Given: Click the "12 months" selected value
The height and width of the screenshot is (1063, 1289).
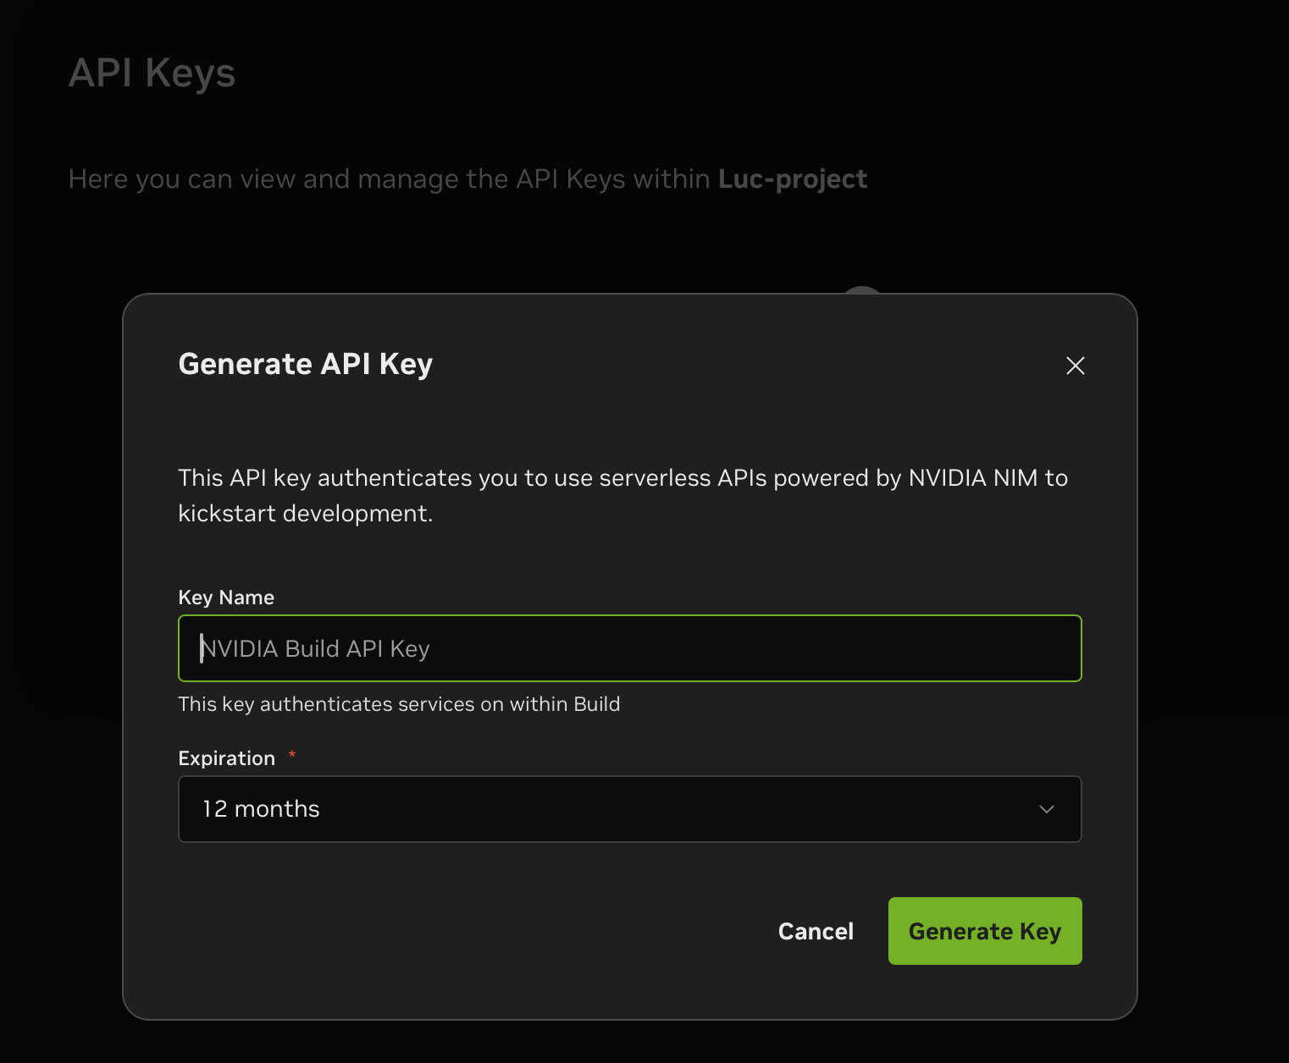Looking at the screenshot, I should (x=261, y=809).
